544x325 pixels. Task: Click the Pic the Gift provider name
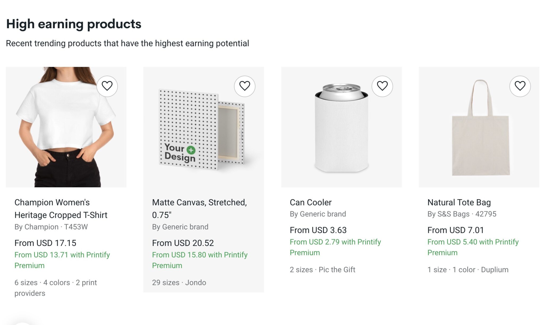coord(337,270)
